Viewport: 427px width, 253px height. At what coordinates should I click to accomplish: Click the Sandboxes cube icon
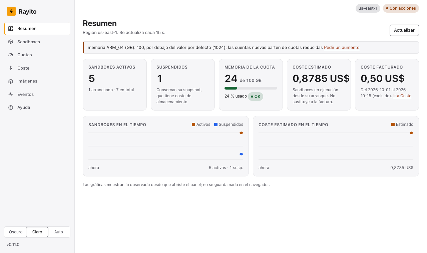(11, 42)
